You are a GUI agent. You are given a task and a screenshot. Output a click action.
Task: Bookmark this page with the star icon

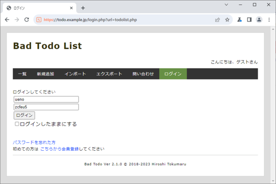227,20
